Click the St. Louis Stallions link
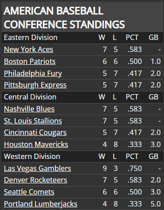The width and height of the screenshot is (164, 210). tap(33, 121)
